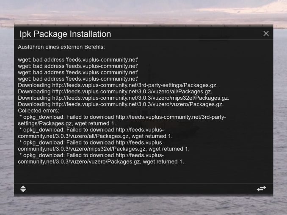
Task: Select the opkg_download vuzero/all error message
Action: (95, 133)
